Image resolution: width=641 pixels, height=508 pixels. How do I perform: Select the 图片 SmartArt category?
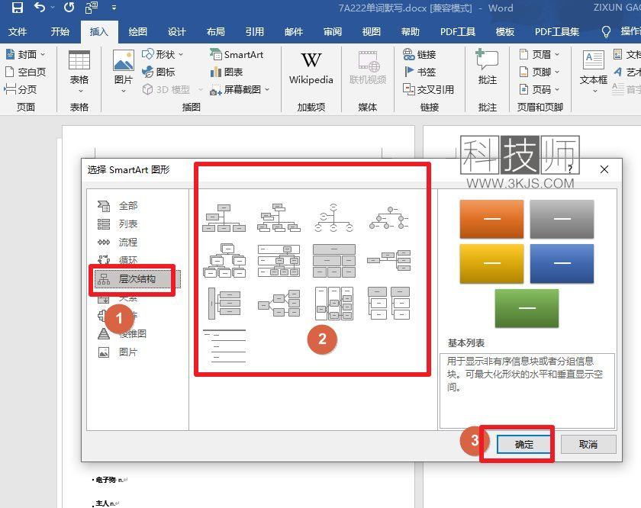pos(118,352)
